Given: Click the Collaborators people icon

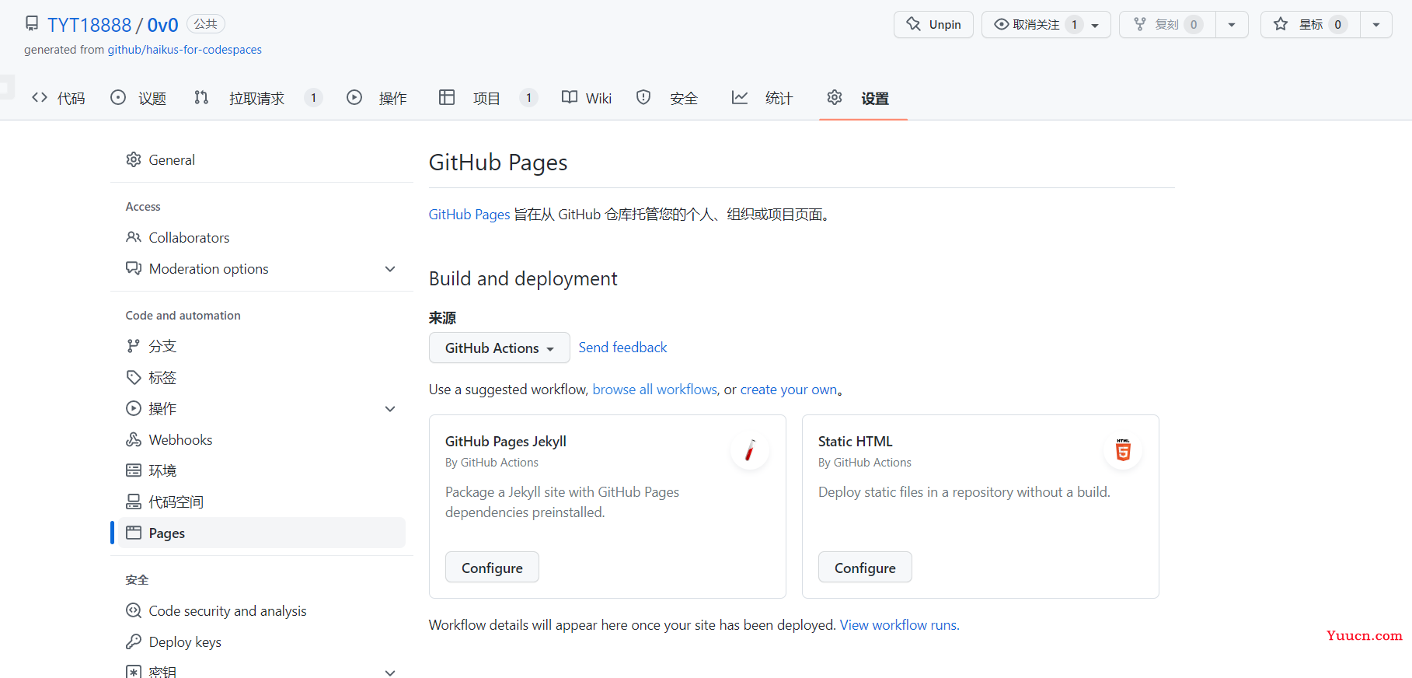Looking at the screenshot, I should tap(134, 237).
